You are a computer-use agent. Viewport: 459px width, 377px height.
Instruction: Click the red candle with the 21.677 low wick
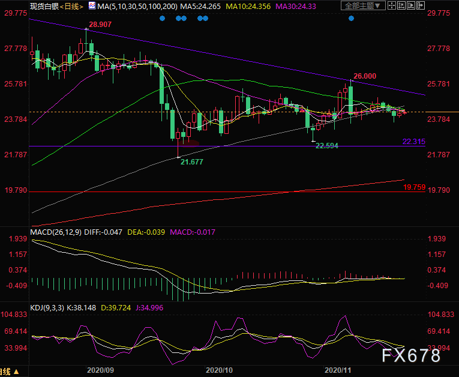pyautogui.click(x=178, y=135)
